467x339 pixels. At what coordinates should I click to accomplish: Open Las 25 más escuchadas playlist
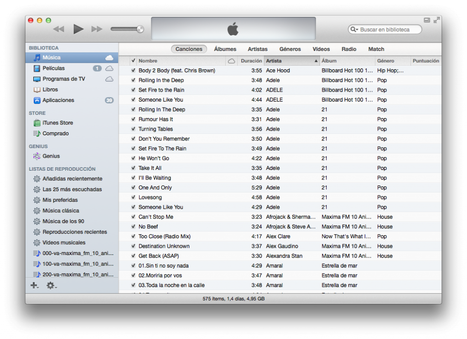pyautogui.click(x=72, y=189)
